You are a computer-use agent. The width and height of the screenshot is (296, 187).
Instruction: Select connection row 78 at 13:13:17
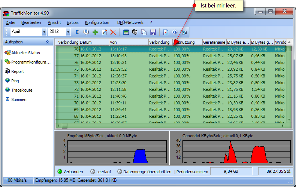(x=171, y=49)
